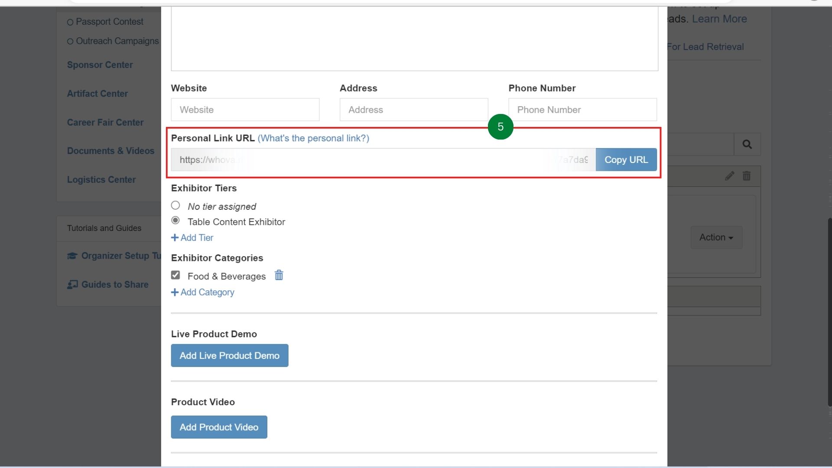Open Documents & Videos section
The image size is (832, 468).
click(110, 151)
